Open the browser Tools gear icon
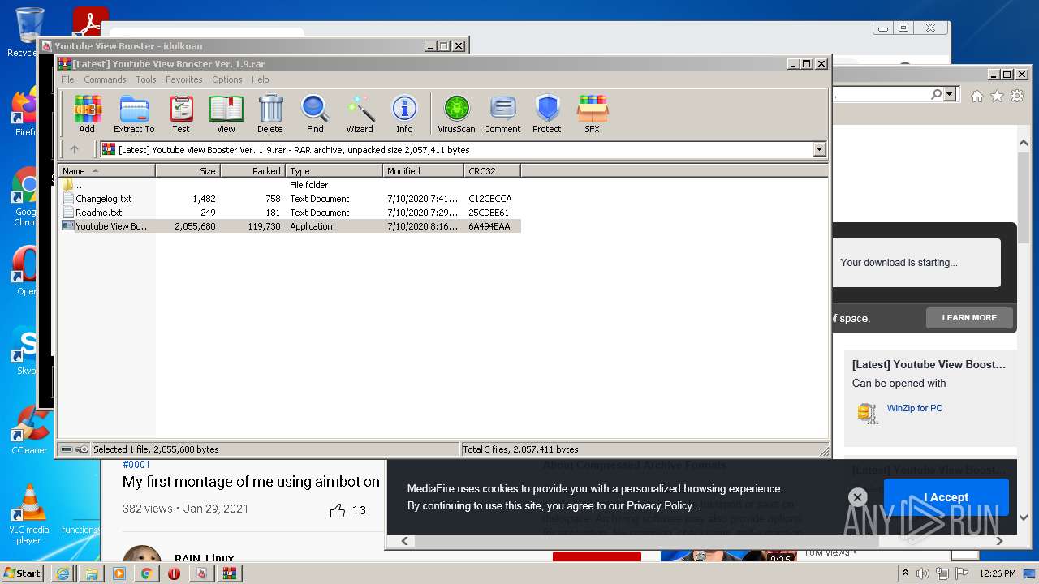The image size is (1039, 584). [1015, 96]
